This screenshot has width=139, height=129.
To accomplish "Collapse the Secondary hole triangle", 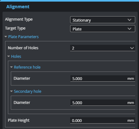I will [x=11, y=91].
